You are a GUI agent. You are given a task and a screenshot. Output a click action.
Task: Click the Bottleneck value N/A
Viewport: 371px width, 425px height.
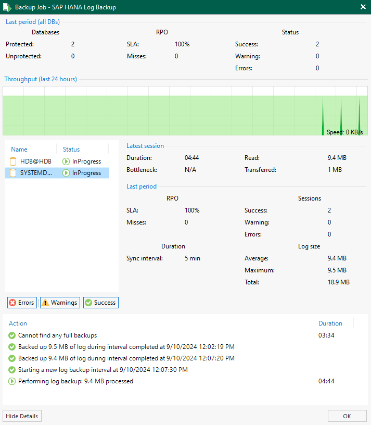190,170
